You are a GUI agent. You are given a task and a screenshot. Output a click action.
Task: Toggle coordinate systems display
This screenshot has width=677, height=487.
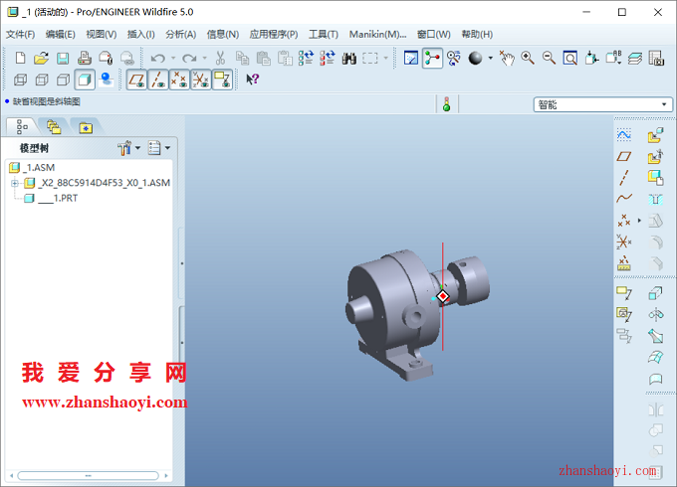coord(201,80)
